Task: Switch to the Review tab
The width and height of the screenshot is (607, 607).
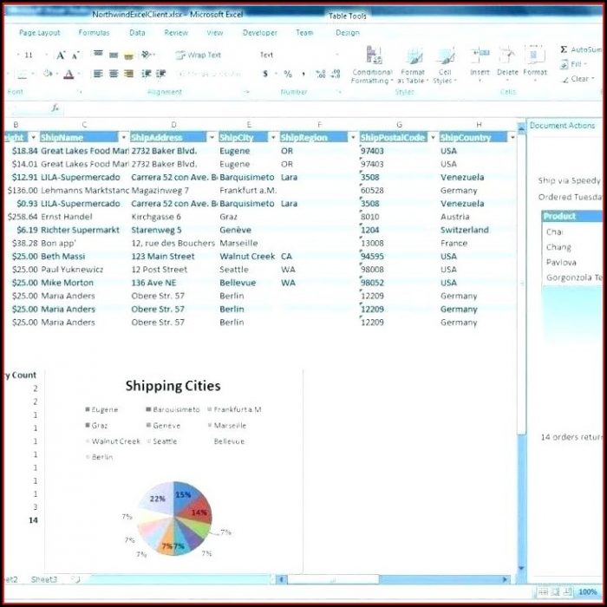Action: pyautogui.click(x=176, y=33)
